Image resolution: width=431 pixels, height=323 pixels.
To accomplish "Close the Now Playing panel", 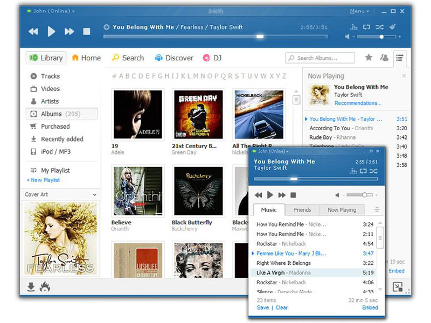I will point(404,76).
